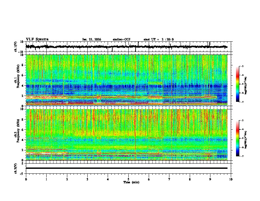The height and width of the screenshot is (201, 260).
Task: Click the time axis tick label '1'
Action: coord(46,179)
